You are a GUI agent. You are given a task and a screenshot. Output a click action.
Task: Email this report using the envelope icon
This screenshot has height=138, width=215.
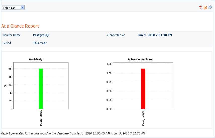[205, 8]
